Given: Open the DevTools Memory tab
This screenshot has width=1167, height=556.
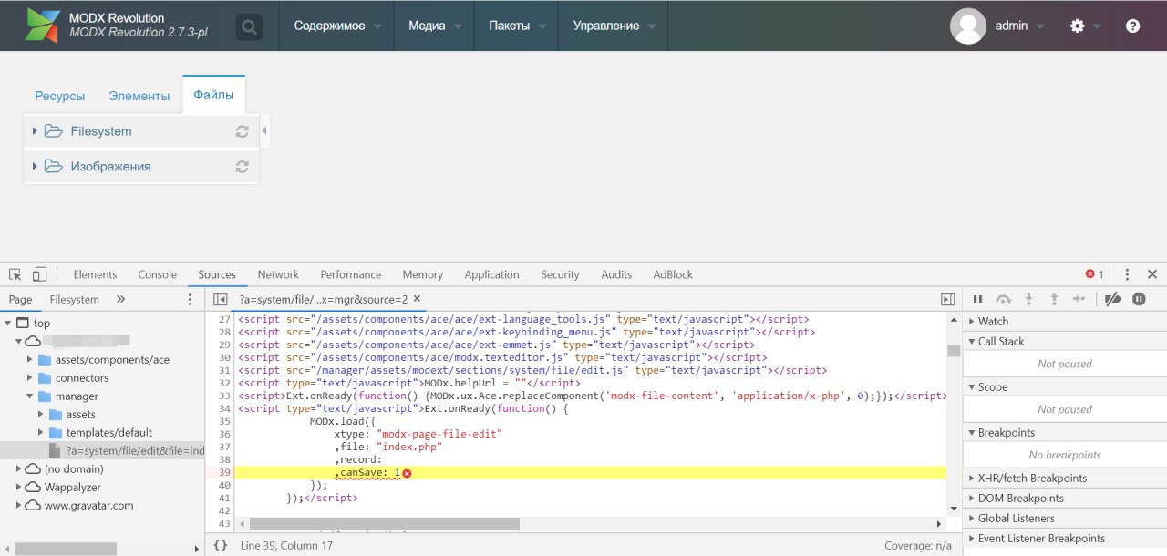Looking at the screenshot, I should click(423, 274).
